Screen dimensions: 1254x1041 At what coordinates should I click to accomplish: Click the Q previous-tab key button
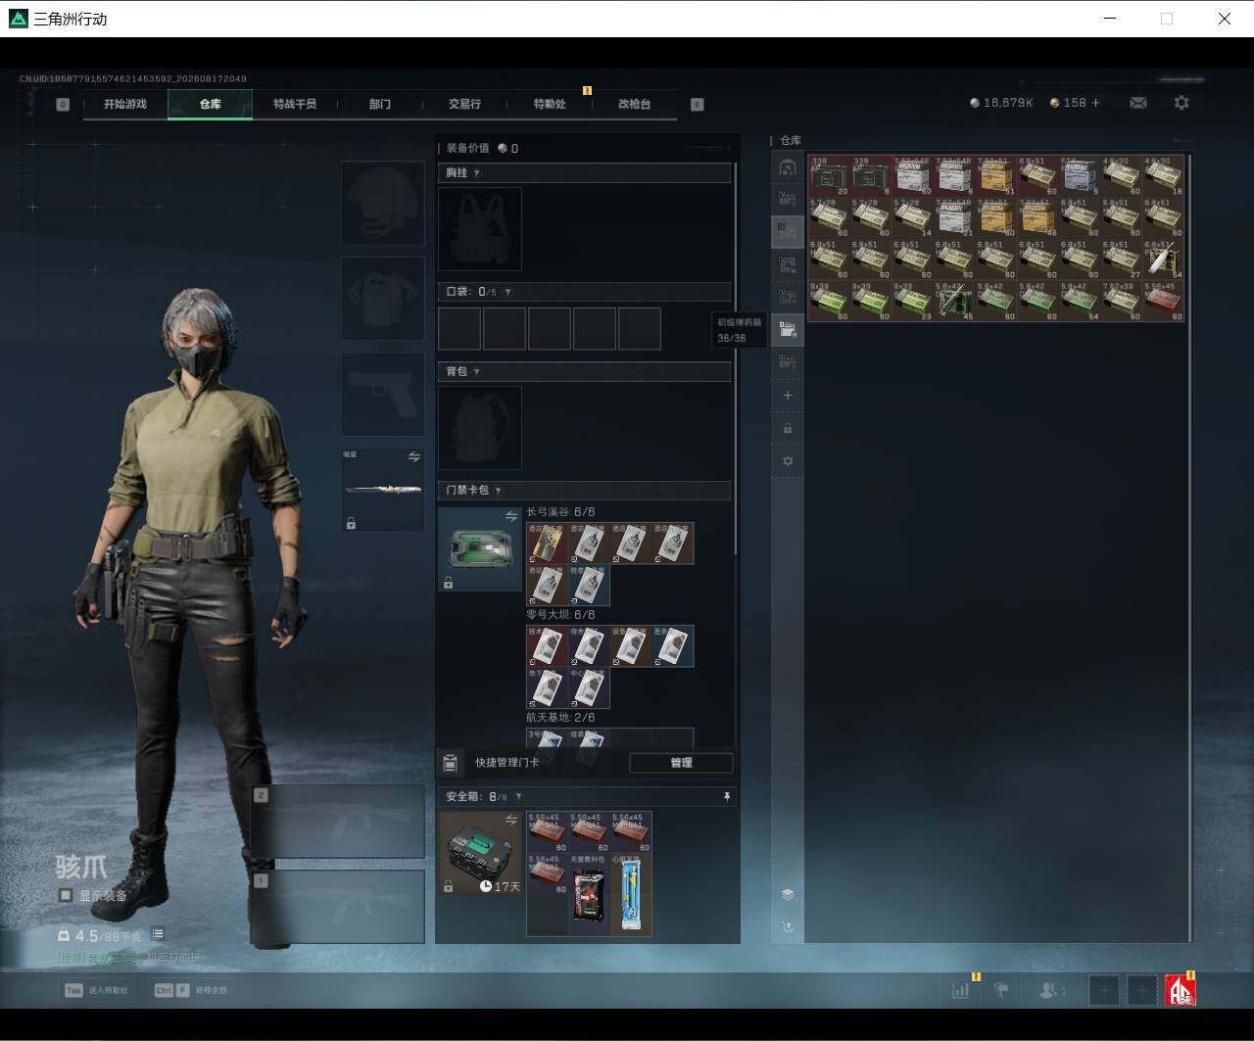[x=63, y=104]
